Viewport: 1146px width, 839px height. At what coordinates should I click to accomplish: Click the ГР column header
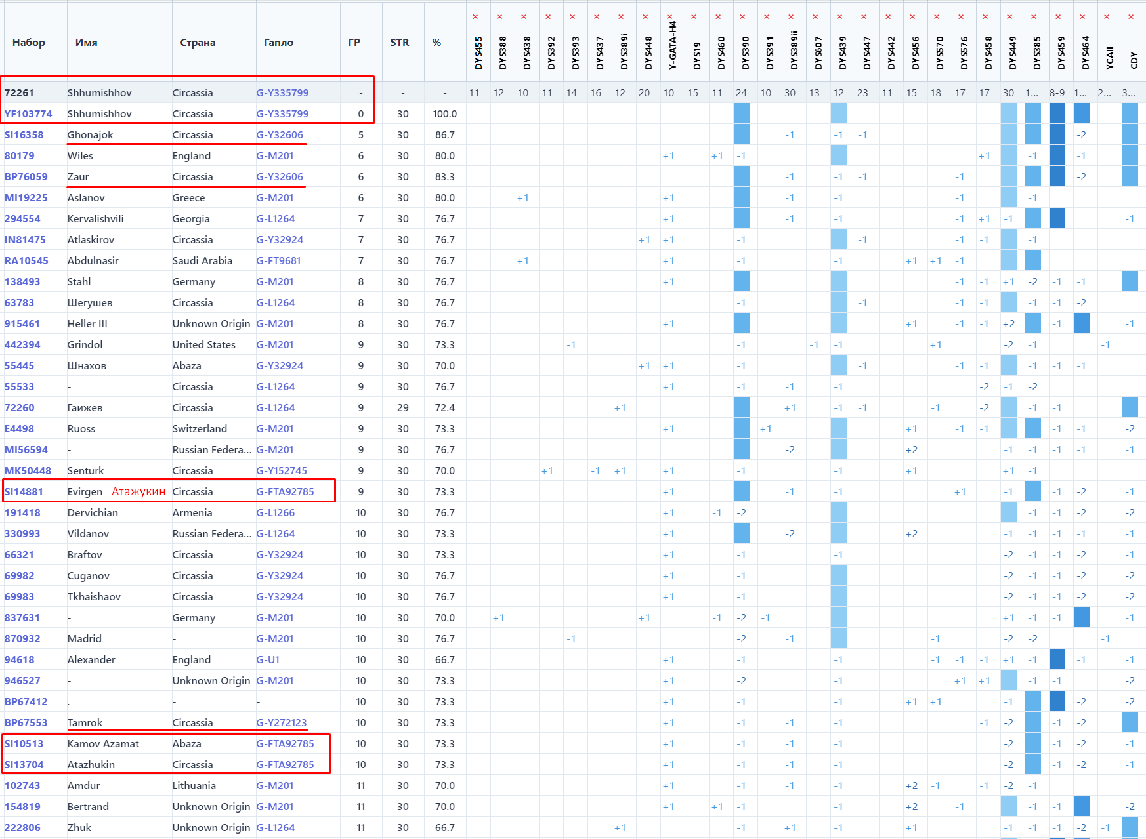(354, 43)
